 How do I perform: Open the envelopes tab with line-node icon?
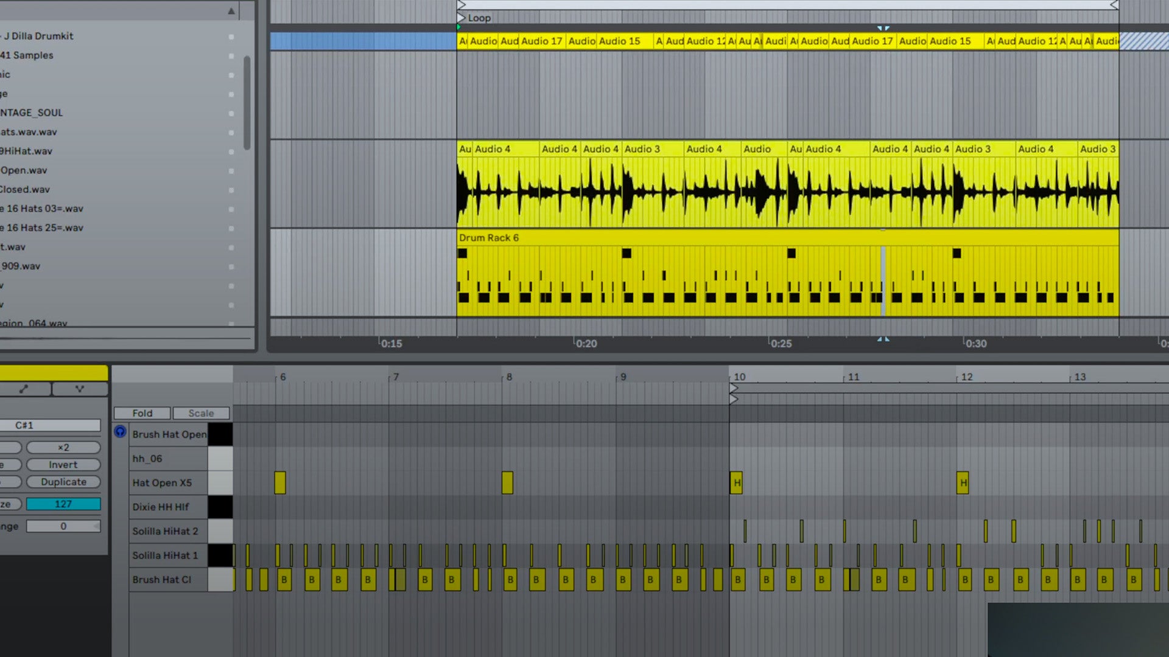click(x=24, y=389)
